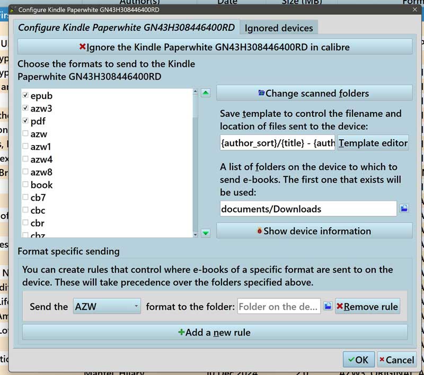This screenshot has height=375, width=424.
Task: Confirm with the OK button
Action: (x=359, y=360)
